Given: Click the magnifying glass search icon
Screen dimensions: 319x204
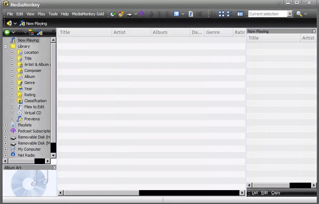Looking at the screenshot, I should click(x=299, y=14).
